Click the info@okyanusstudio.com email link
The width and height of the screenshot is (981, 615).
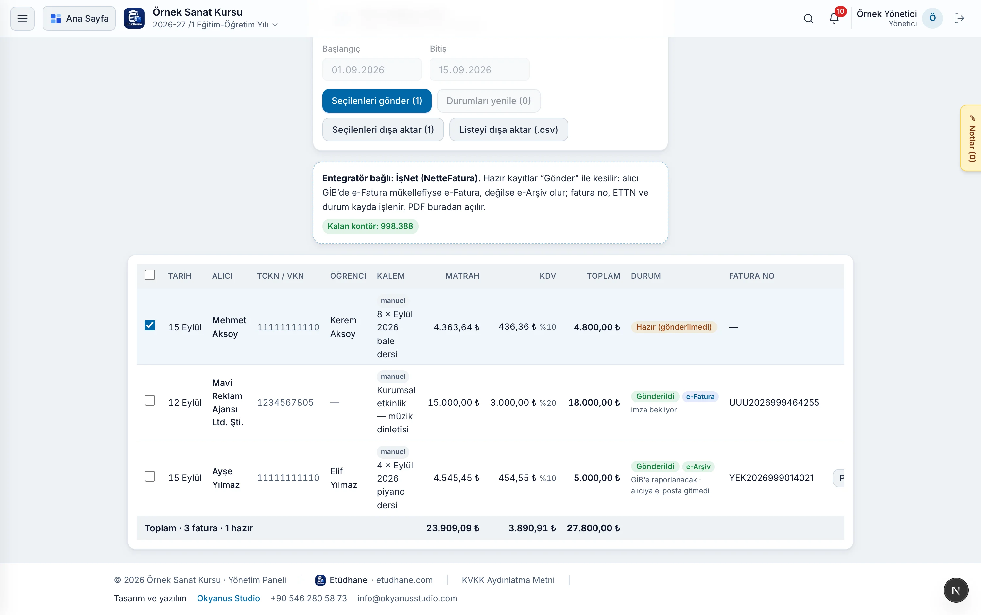[x=407, y=598]
